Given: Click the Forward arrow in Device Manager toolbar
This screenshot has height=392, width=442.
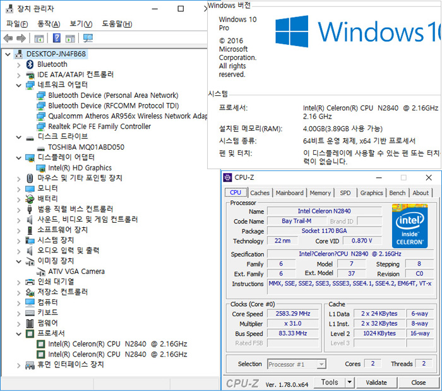Looking at the screenshot, I should click(x=21, y=38).
